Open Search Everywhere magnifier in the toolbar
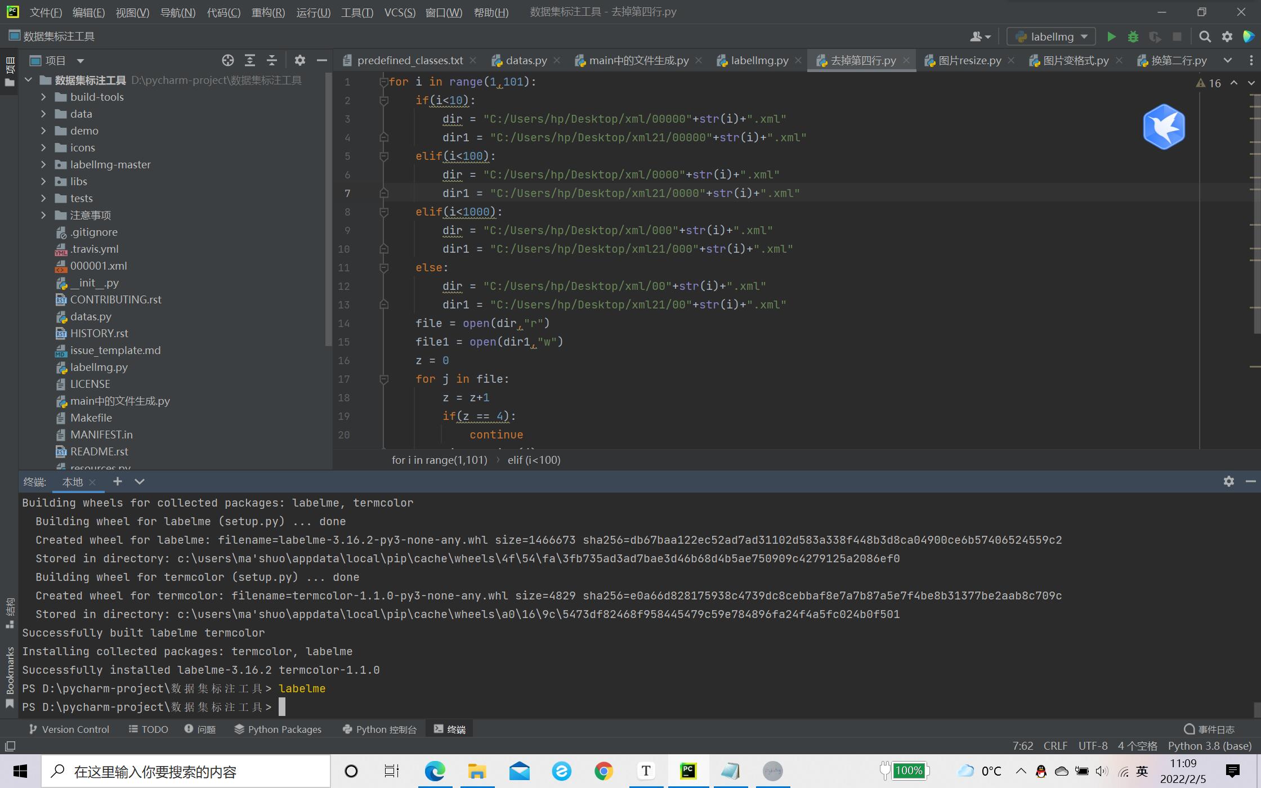Viewport: 1261px width, 788px height. coord(1205,37)
